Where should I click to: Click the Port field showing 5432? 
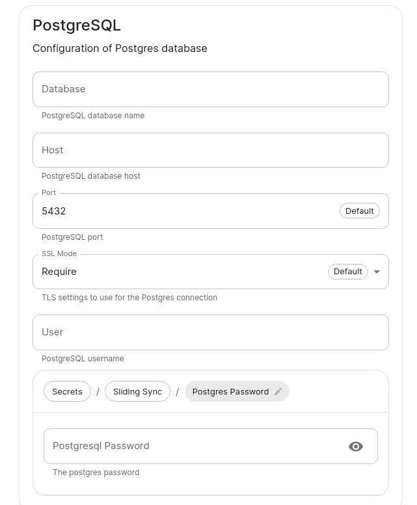tap(182, 211)
